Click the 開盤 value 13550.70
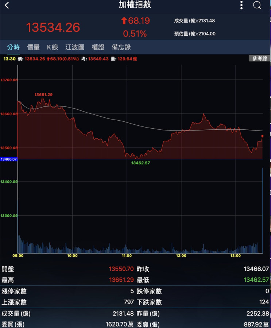The width and height of the screenshot is (271, 328). [121, 269]
